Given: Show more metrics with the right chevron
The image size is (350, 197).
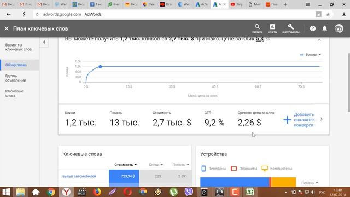Looking at the screenshot, I should [x=322, y=119].
